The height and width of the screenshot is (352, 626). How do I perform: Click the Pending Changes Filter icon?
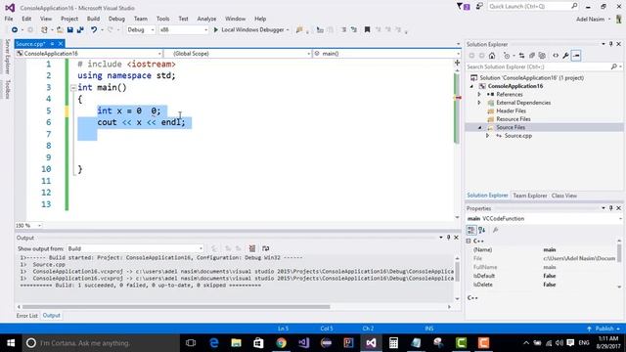(x=508, y=56)
